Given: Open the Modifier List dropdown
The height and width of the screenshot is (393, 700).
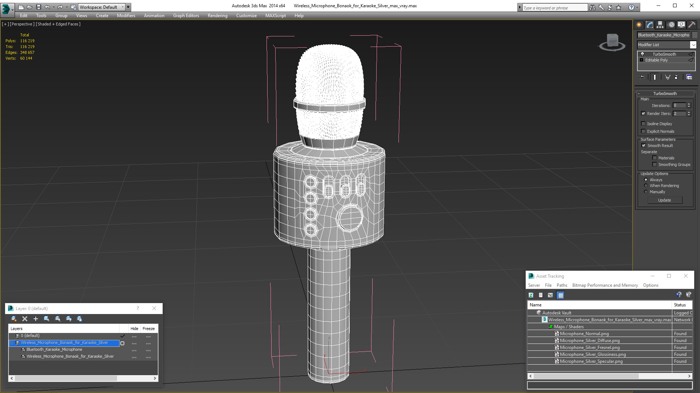Looking at the screenshot, I should coord(693,45).
